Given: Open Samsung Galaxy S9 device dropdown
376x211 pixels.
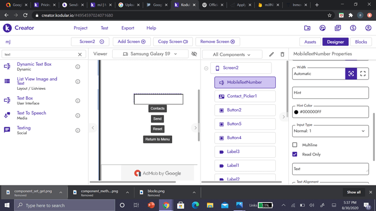Looking at the screenshot, I should click(150, 54).
